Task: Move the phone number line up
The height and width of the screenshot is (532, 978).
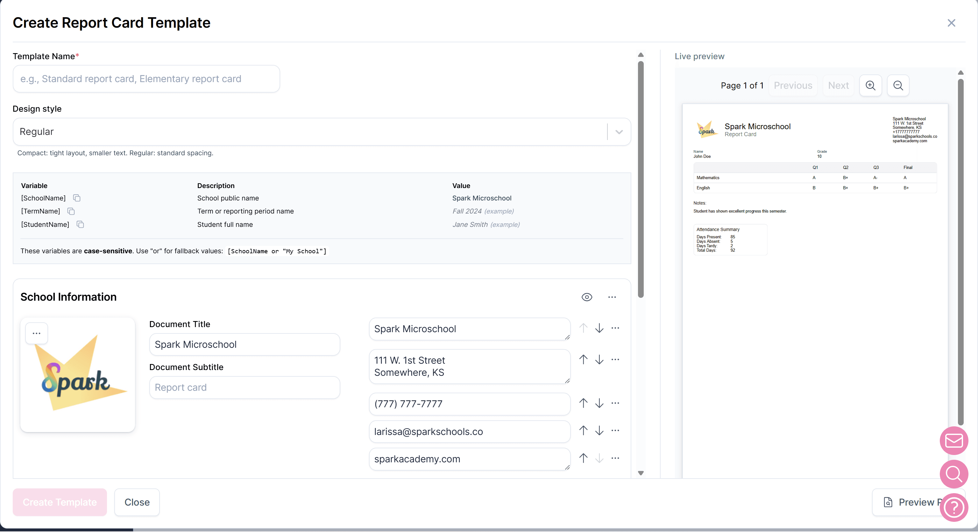Action: click(583, 403)
